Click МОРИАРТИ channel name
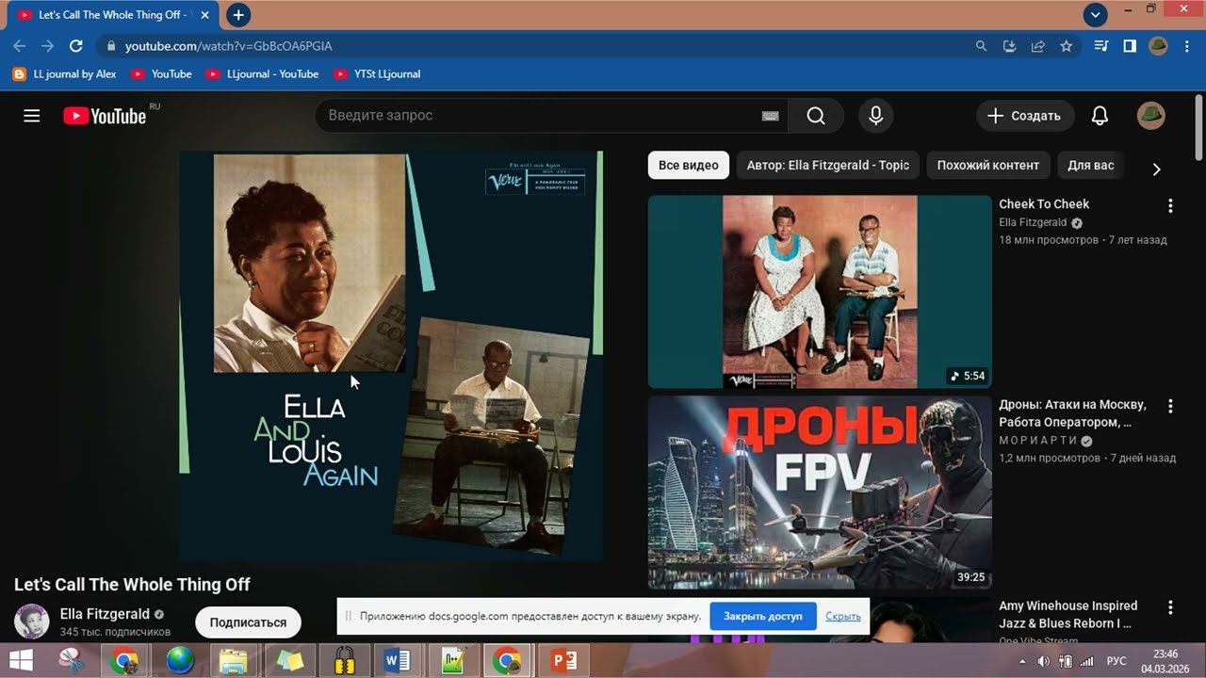This screenshot has height=678, width=1206. (1038, 441)
